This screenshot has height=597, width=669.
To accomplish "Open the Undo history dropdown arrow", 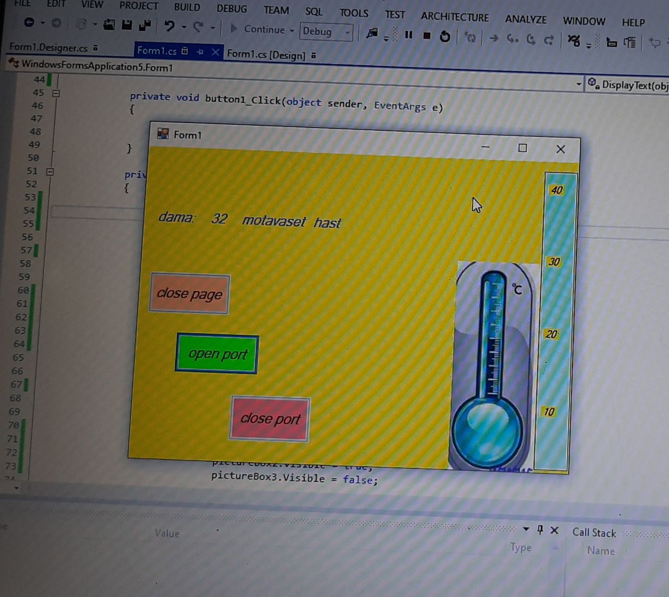I will click(x=183, y=27).
